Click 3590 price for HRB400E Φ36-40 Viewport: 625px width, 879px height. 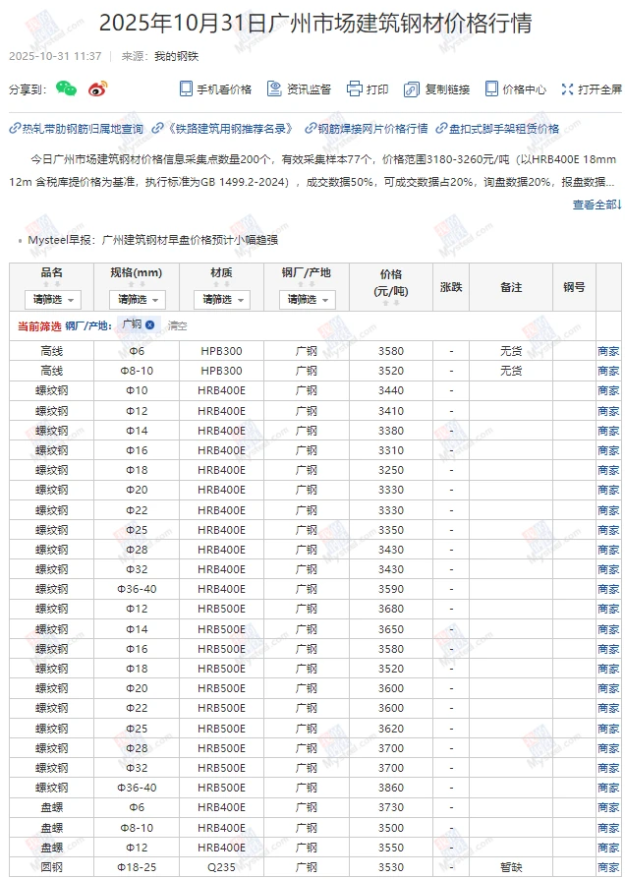click(391, 589)
